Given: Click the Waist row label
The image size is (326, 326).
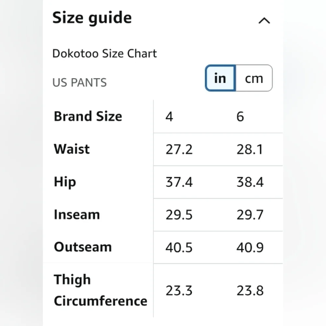Looking at the screenshot, I should pyautogui.click(x=71, y=149).
